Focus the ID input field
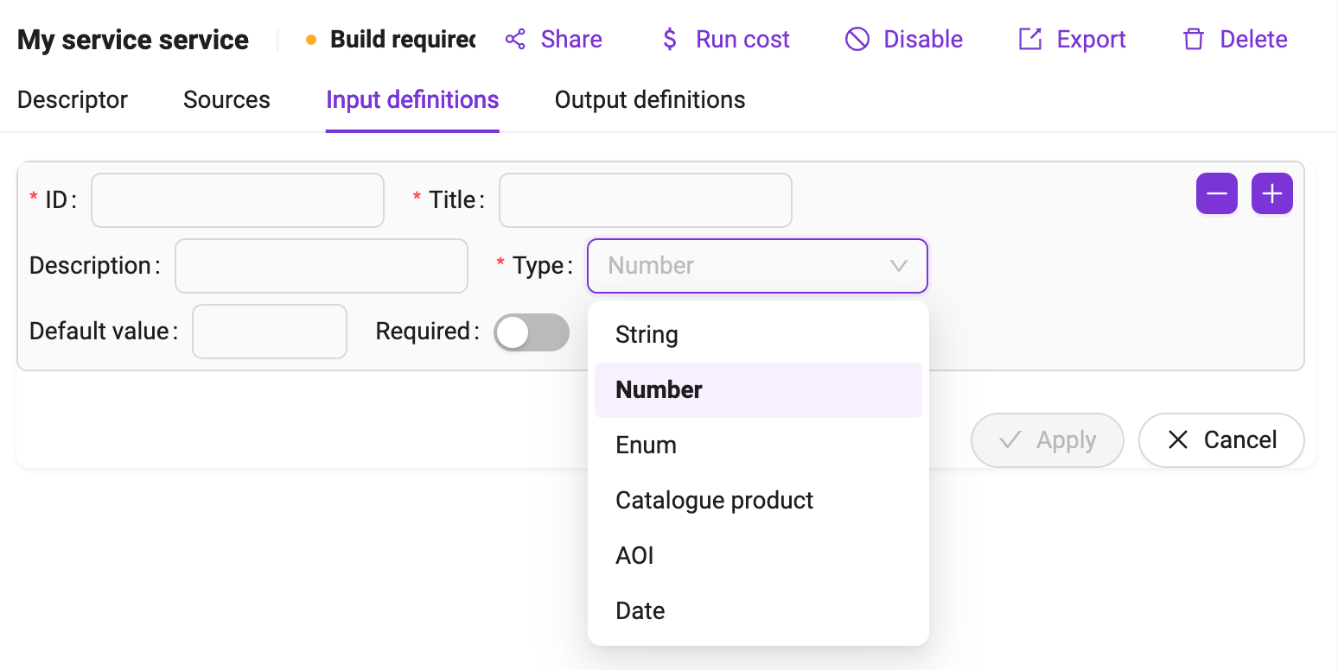The width and height of the screenshot is (1338, 670). click(x=238, y=200)
